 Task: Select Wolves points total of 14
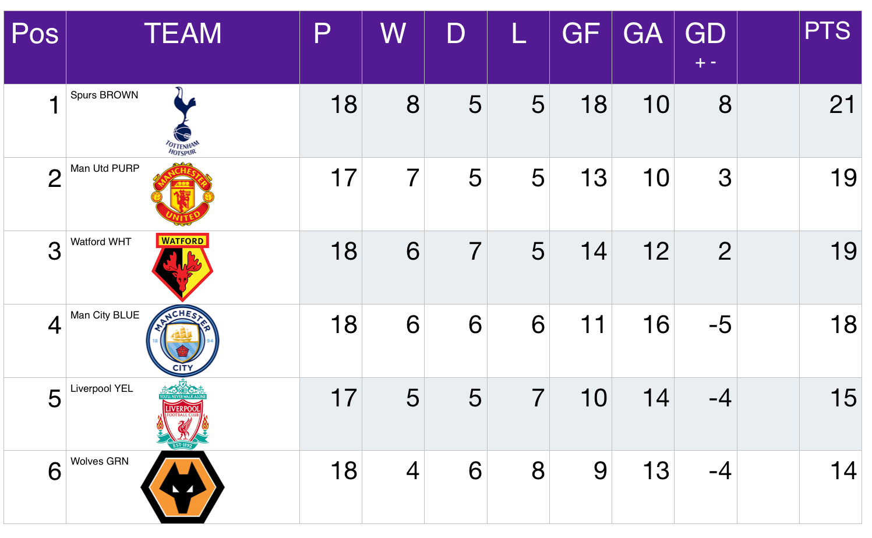pyautogui.click(x=843, y=471)
